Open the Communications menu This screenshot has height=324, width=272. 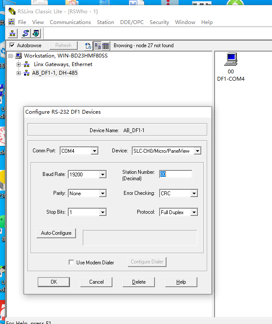(70, 22)
